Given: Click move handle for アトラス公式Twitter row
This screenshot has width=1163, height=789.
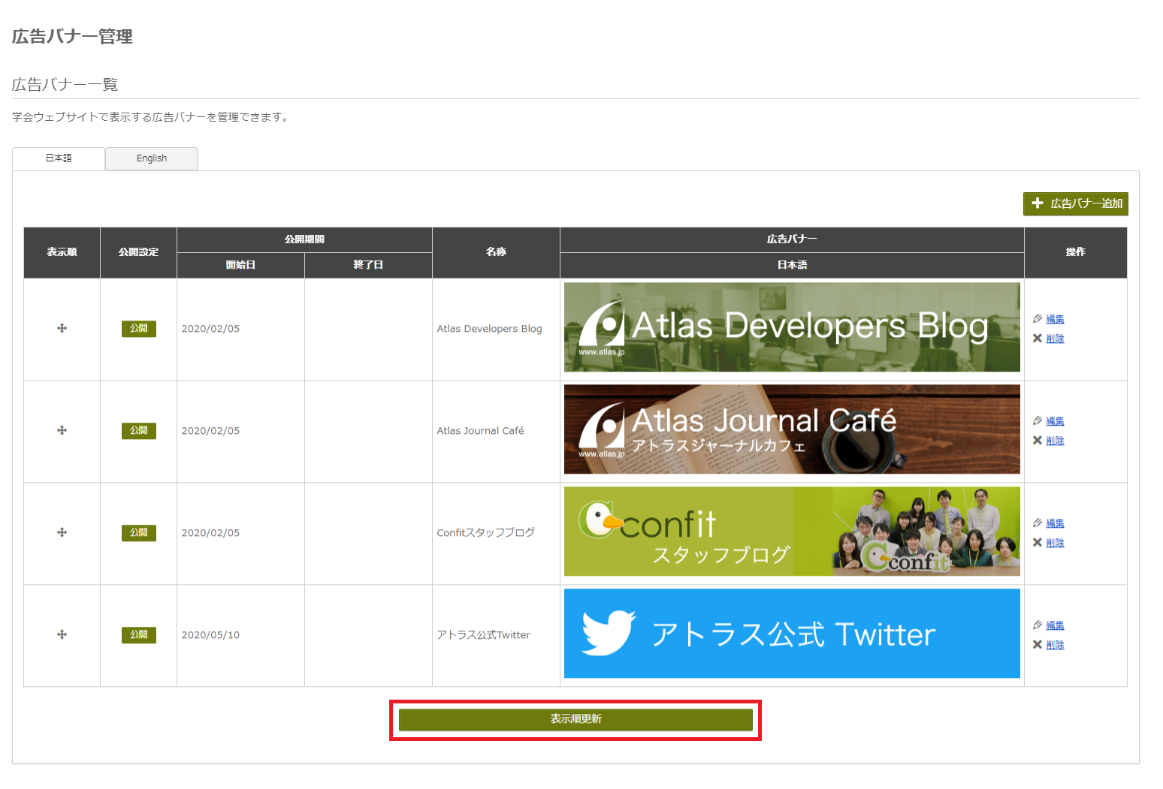Looking at the screenshot, I should coord(62,634).
